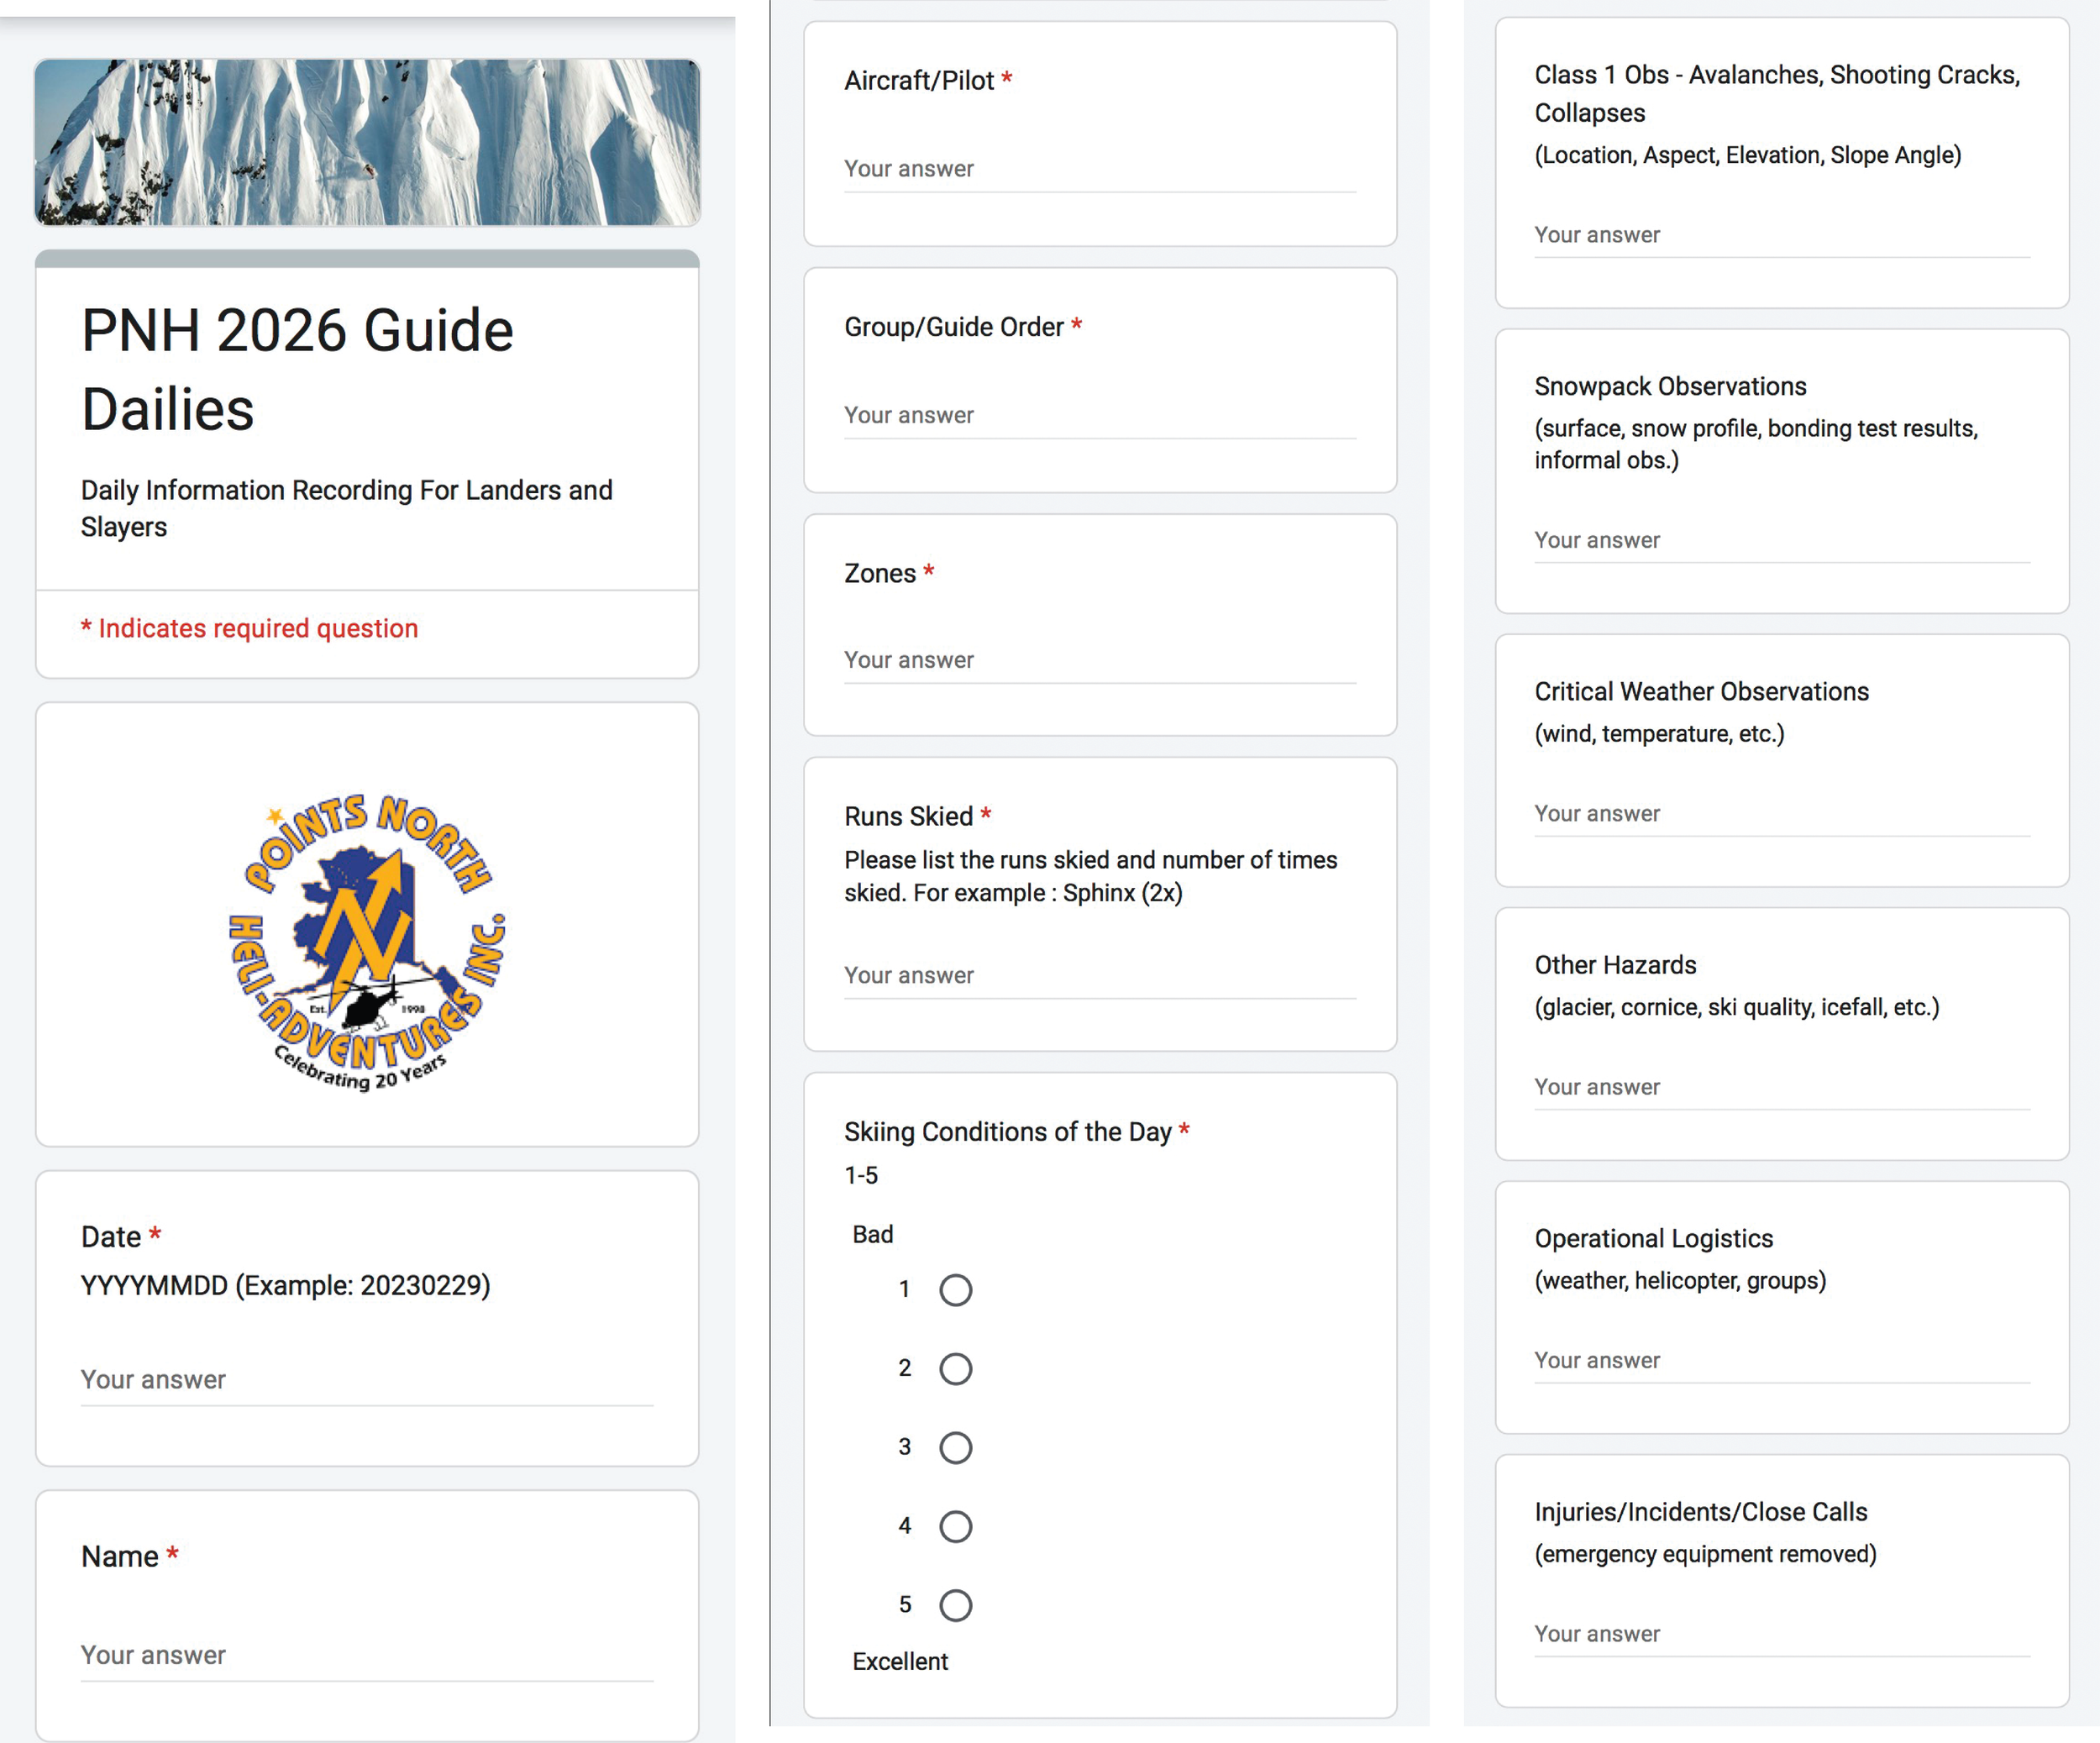
Task: Click the Name answer field
Action: (367, 1655)
